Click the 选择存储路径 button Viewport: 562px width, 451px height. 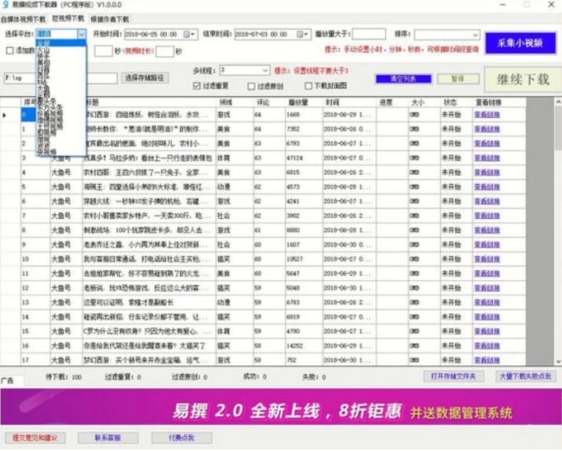point(145,78)
